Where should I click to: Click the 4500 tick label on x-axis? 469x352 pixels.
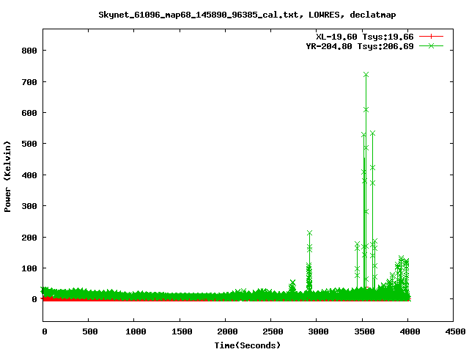[453, 332]
